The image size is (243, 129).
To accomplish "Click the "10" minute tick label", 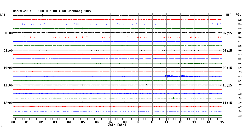I will [153, 122].
